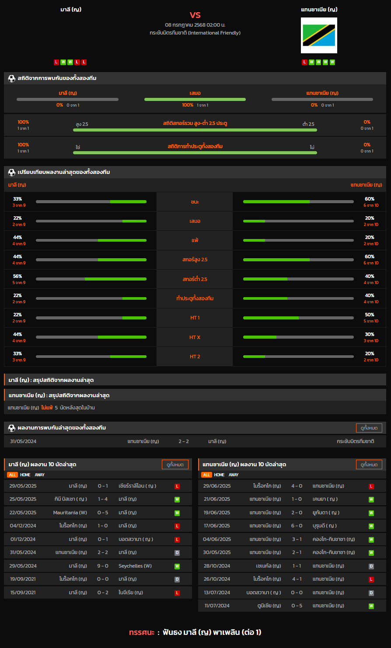Click W badge for 17/06/2025 Tanzania match
Viewport: 391px width, 648px height.
click(x=371, y=526)
